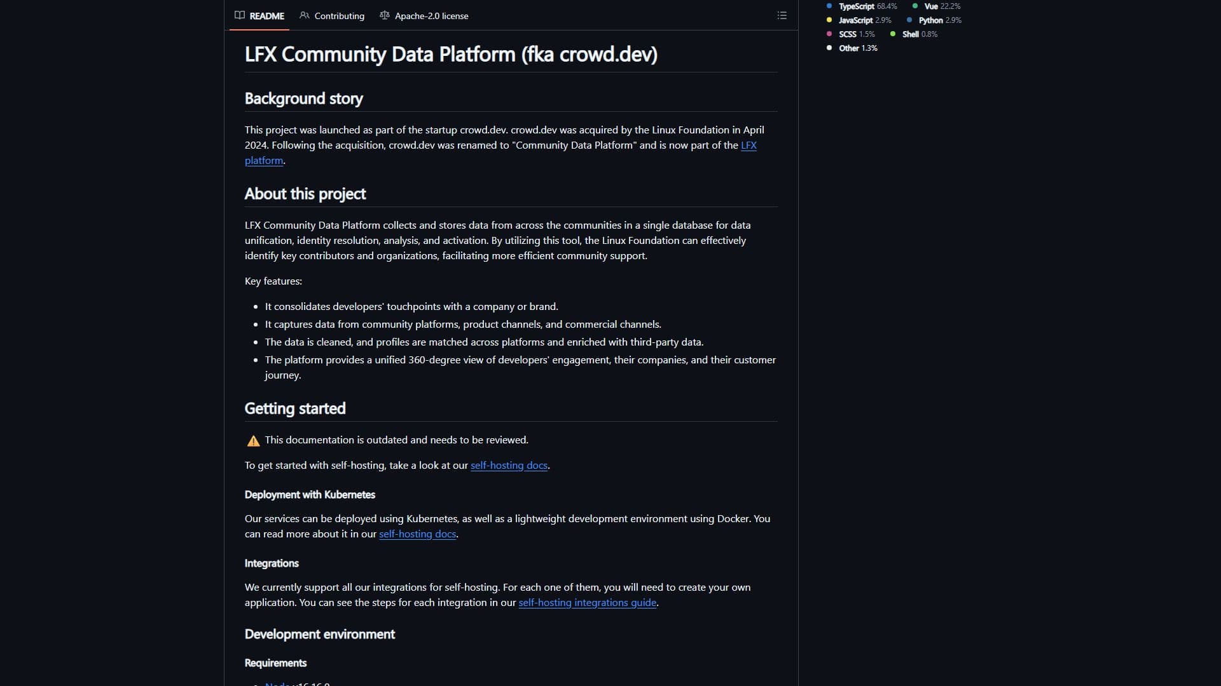Viewport: 1221px width, 686px height.
Task: Click the Python 2.9% language entry
Action: [x=934, y=20]
